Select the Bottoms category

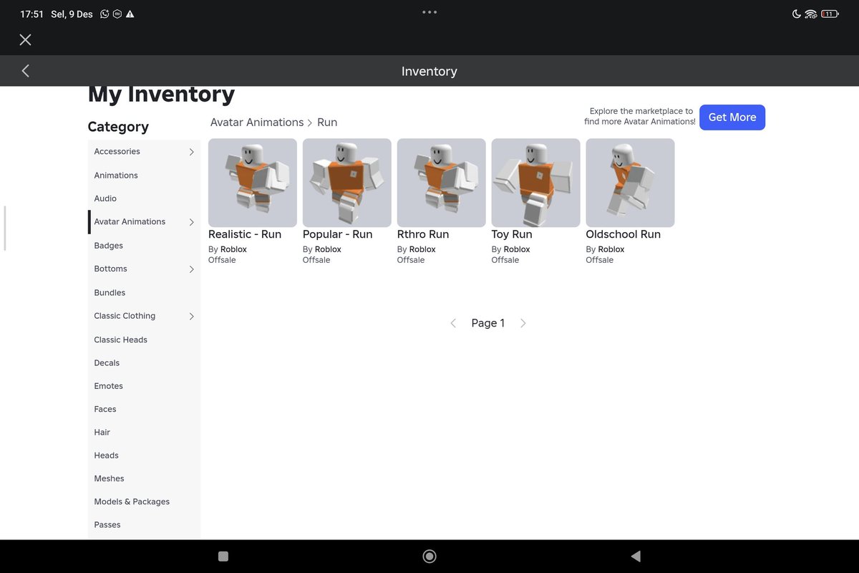coord(144,269)
